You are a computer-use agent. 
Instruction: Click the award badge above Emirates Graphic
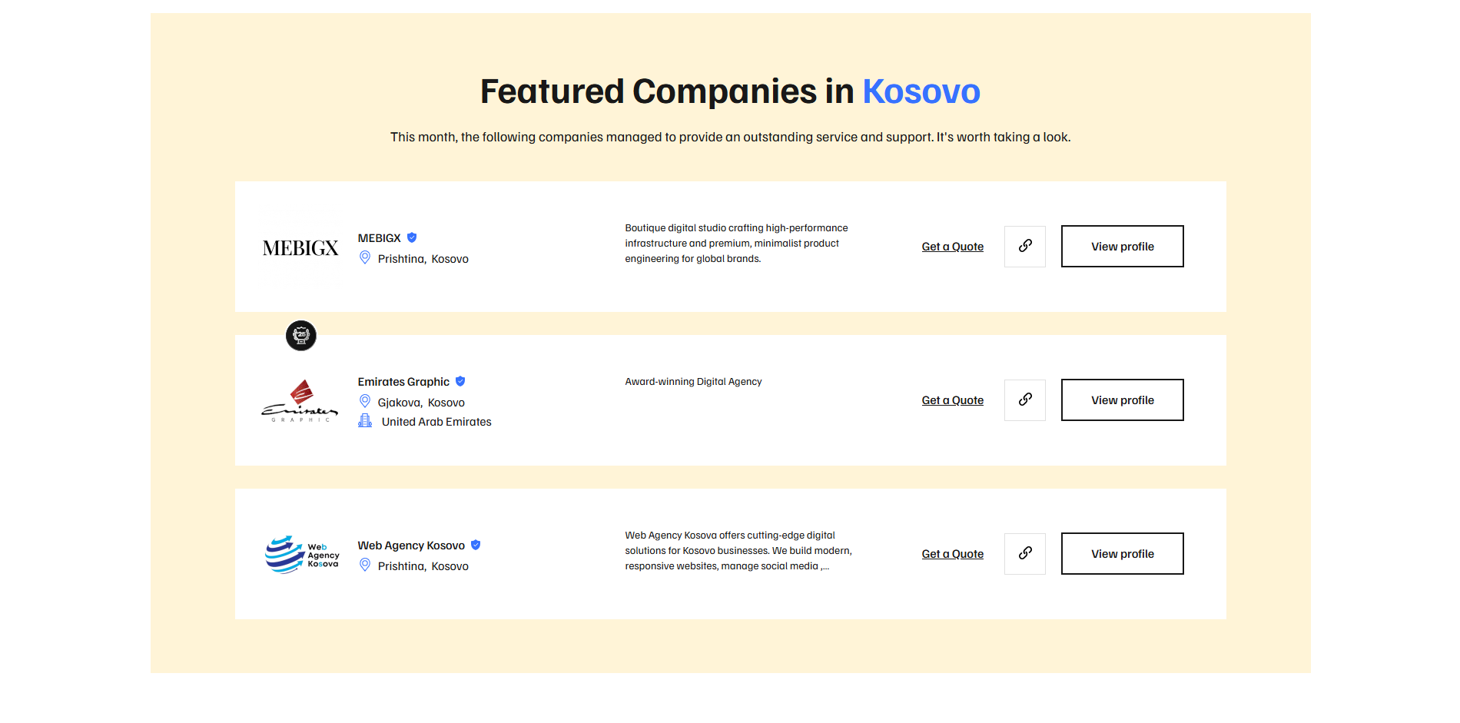click(x=301, y=336)
